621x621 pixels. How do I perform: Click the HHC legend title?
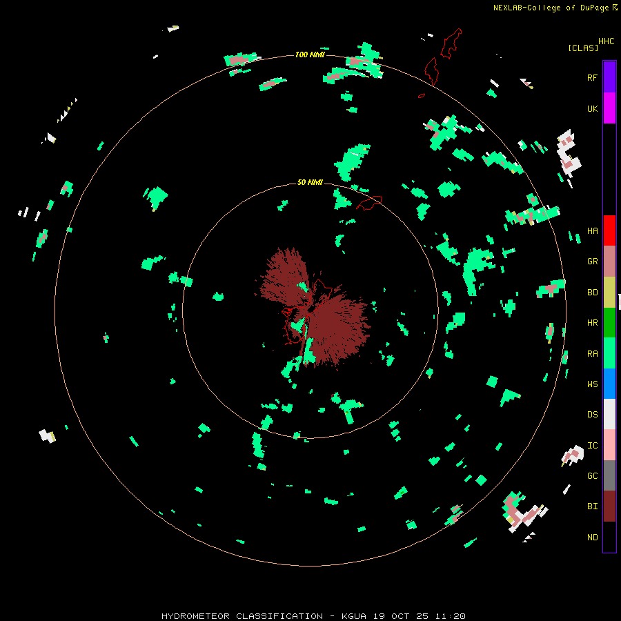coord(606,41)
